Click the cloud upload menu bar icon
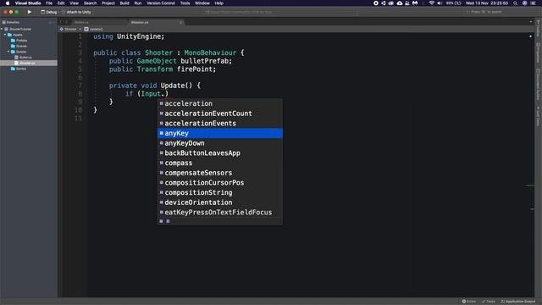Viewport: 542px width, 305px height. coord(400,3)
